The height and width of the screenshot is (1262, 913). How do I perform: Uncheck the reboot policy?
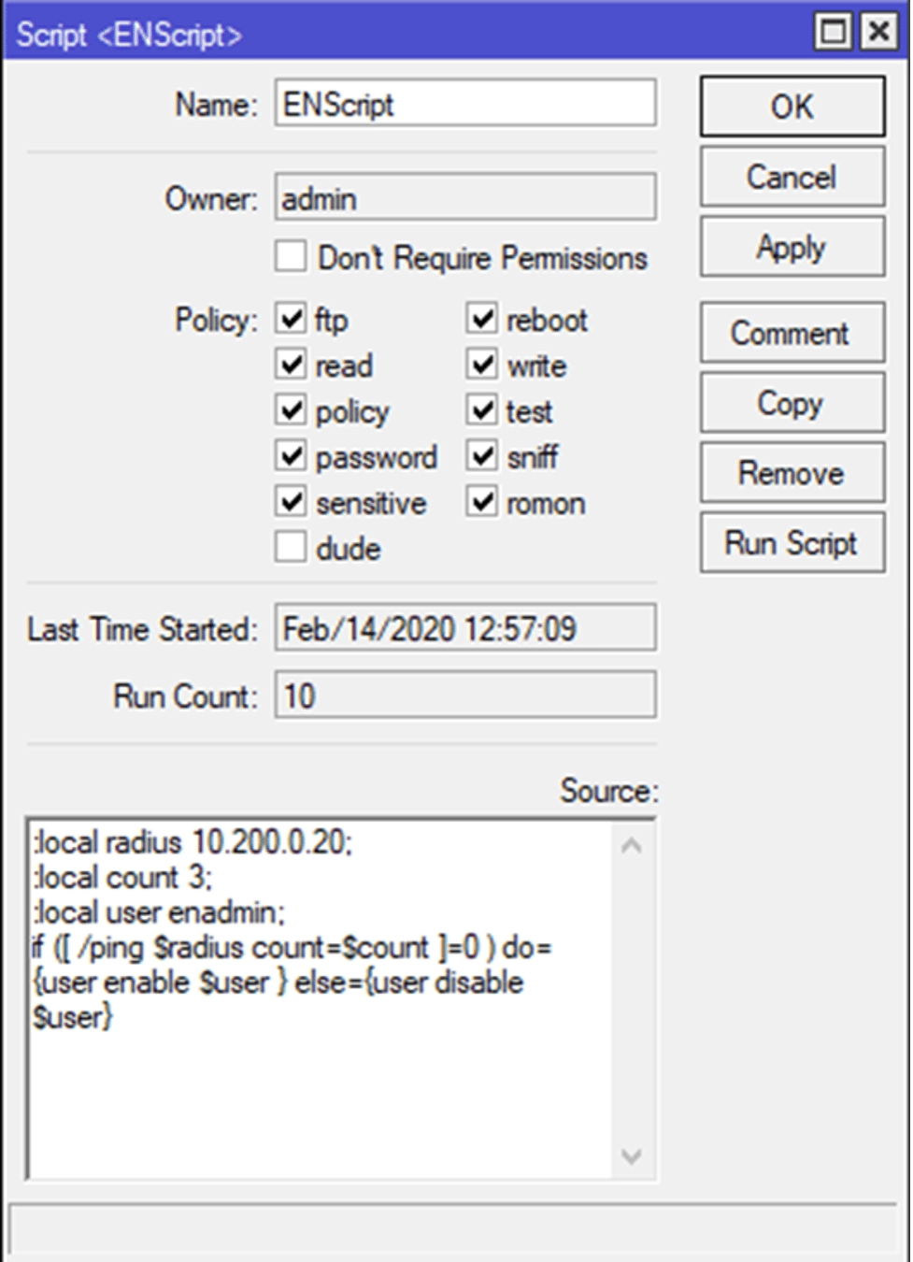(482, 319)
